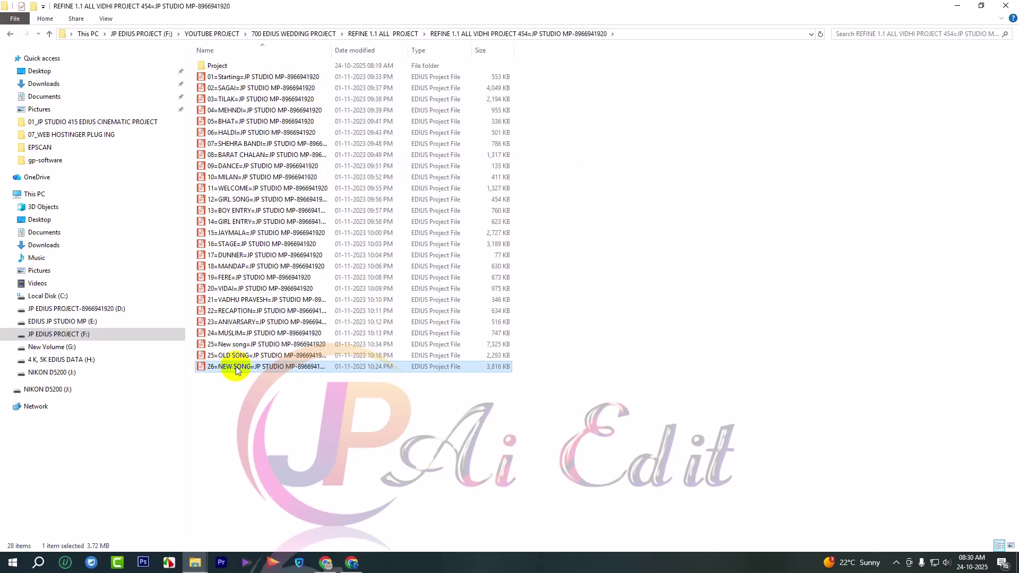Switch to large thumbnails view icon

[1011, 545]
